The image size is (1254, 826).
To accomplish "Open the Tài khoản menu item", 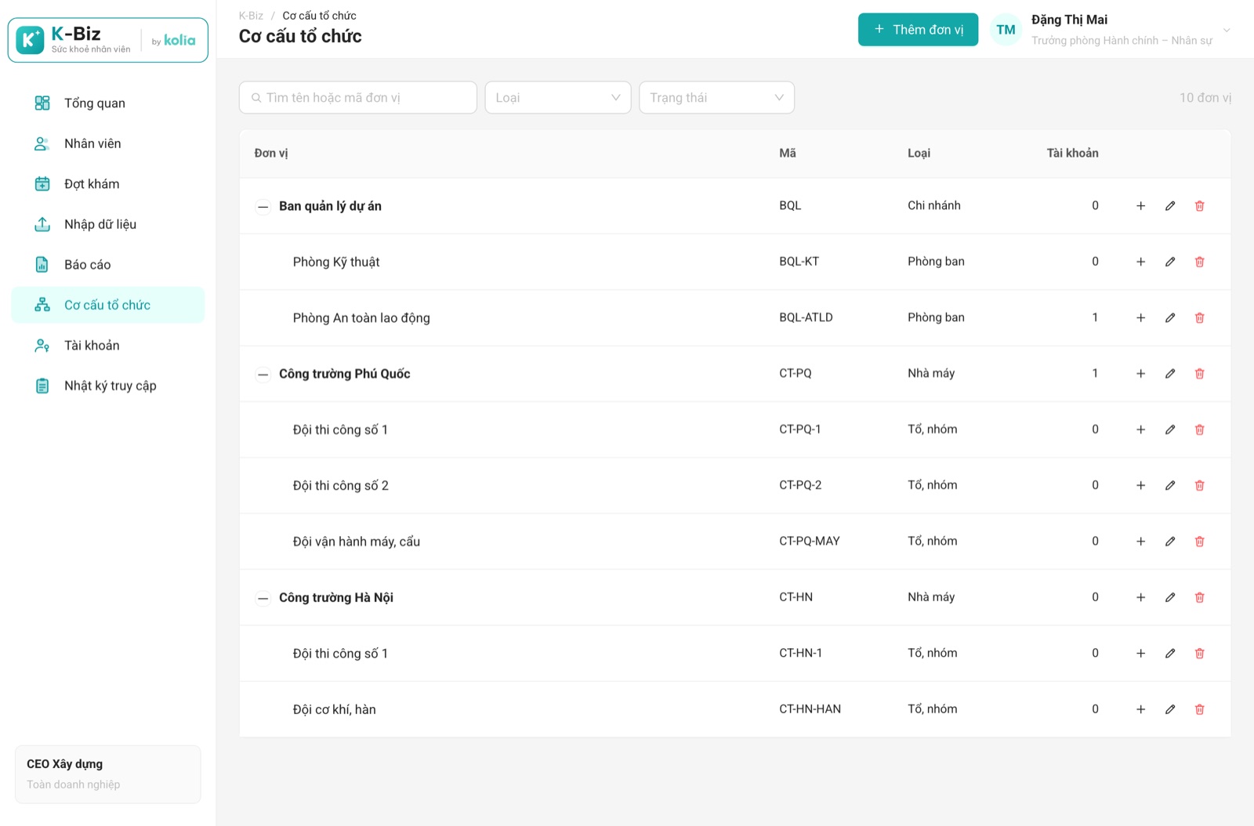I will 108,346.
